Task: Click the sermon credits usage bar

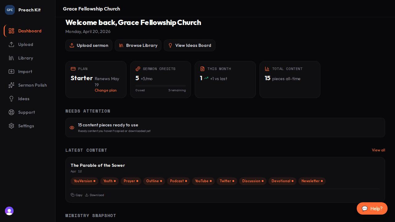Action: 160,85
